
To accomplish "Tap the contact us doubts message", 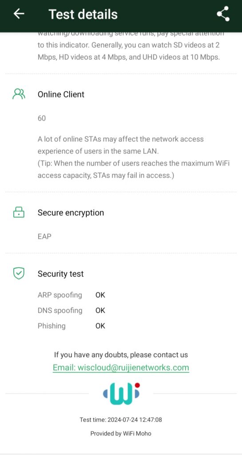I will (x=121, y=355).
